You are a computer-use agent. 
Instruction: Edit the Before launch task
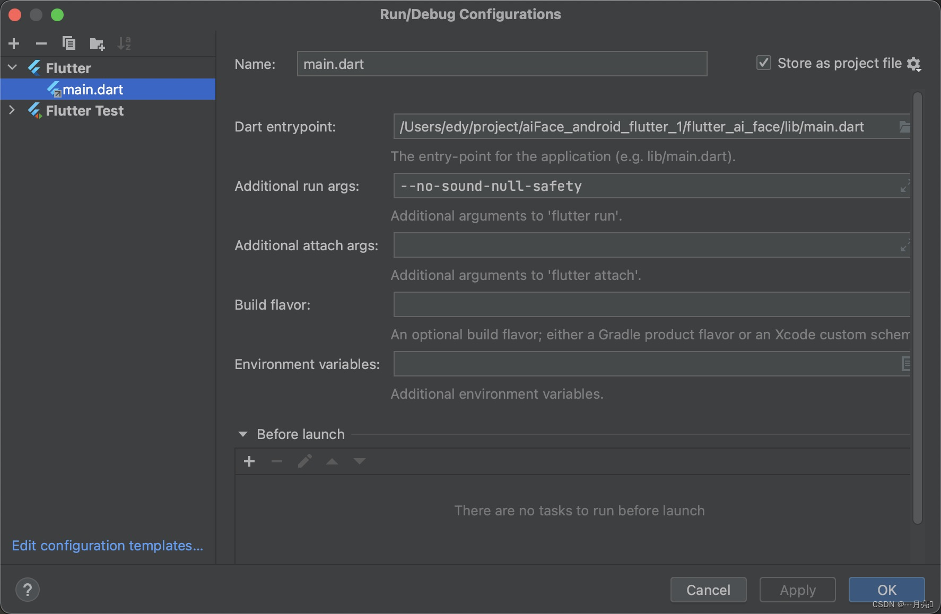click(x=304, y=461)
